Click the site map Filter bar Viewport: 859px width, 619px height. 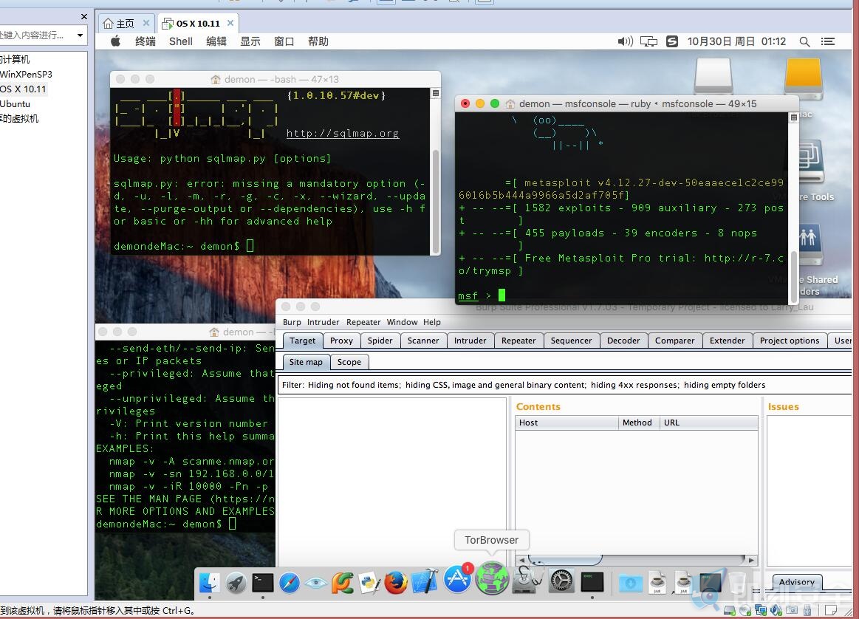(x=565, y=385)
